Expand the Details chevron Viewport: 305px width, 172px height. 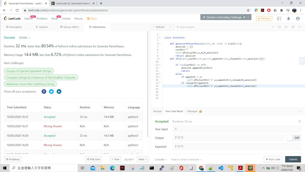tap(29, 38)
